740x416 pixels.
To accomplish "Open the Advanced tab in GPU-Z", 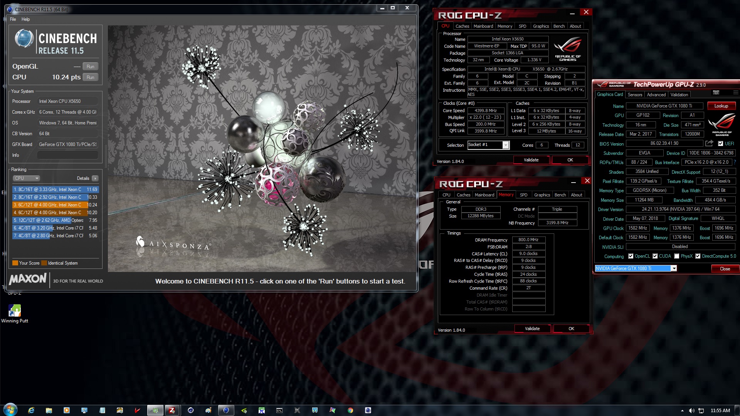I will (x=656, y=95).
